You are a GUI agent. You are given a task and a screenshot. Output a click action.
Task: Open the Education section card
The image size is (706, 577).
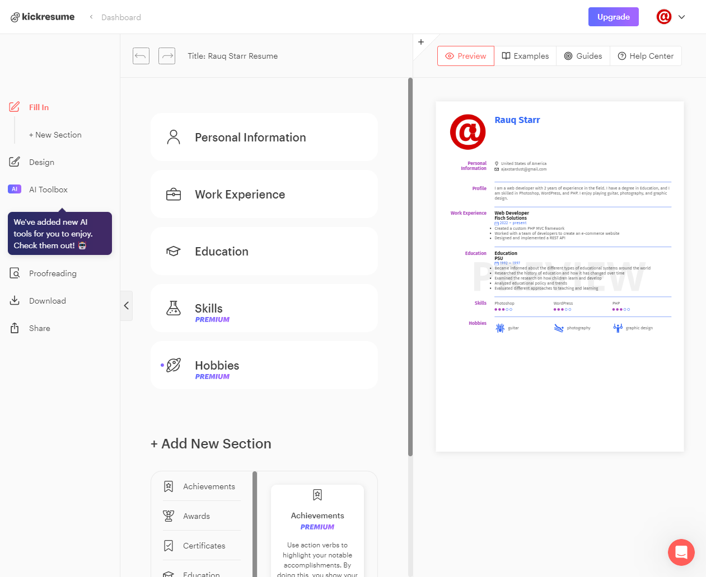[x=264, y=251]
